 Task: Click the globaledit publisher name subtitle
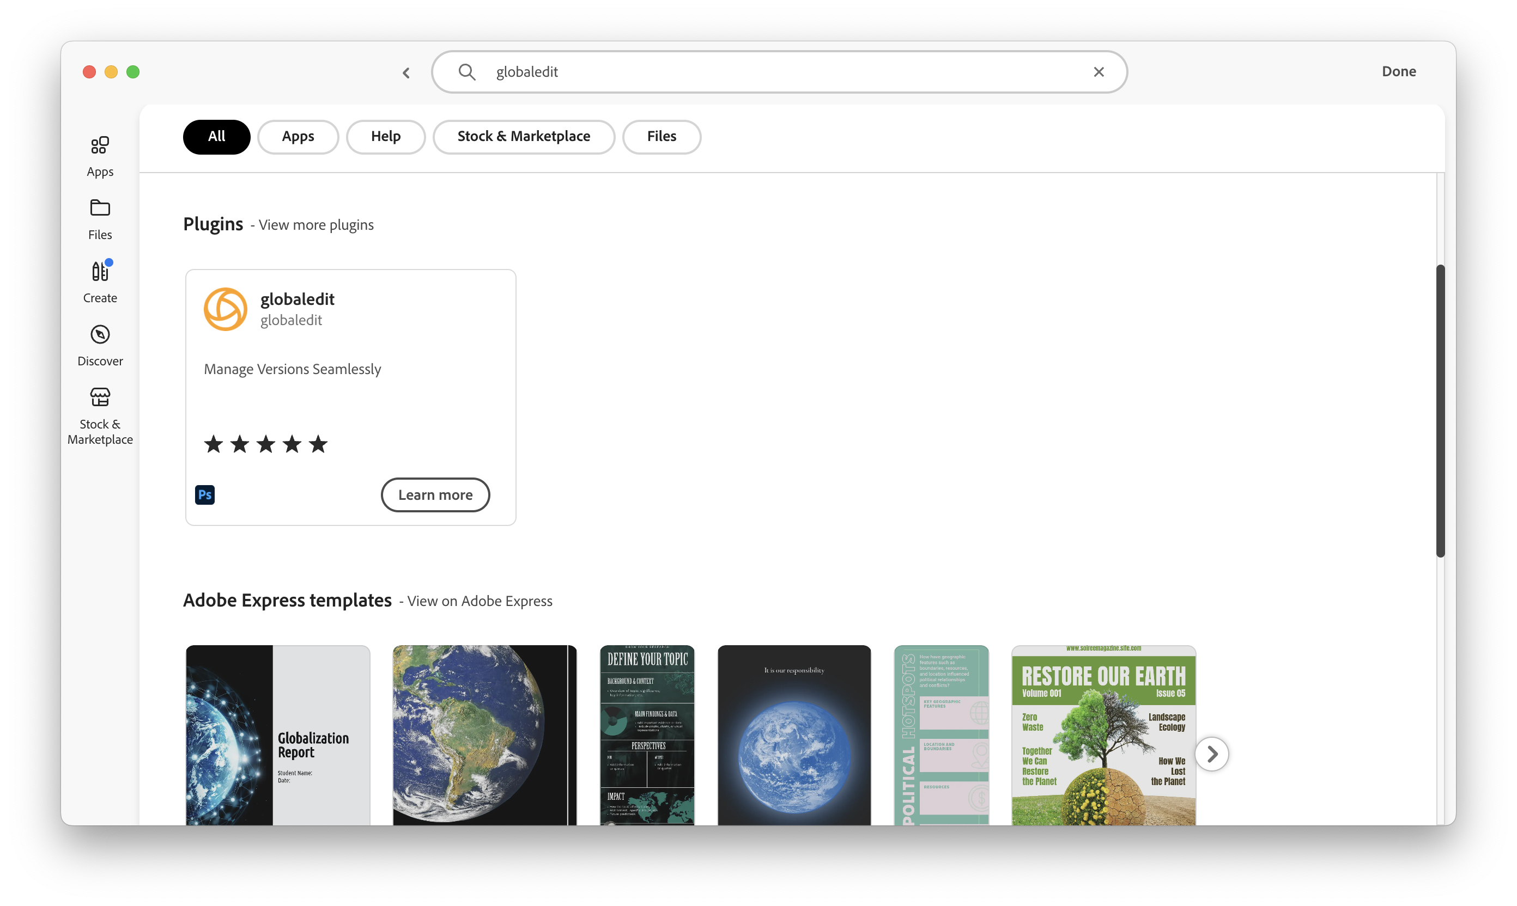291,320
